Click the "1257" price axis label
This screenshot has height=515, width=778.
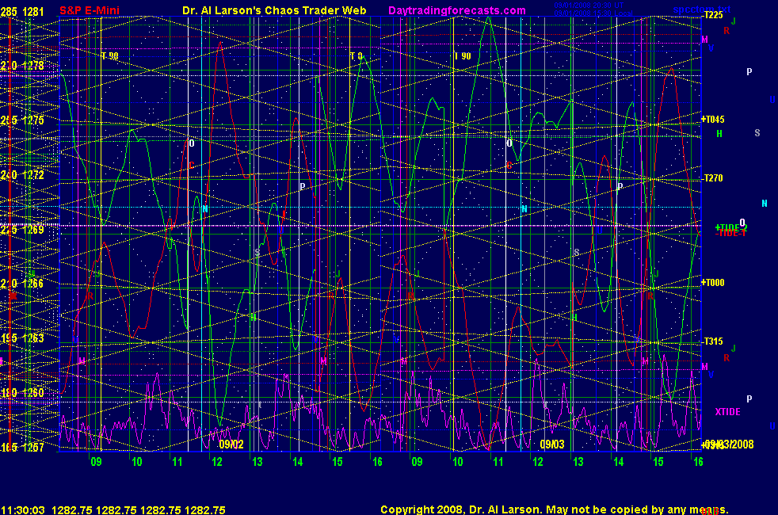[33, 447]
